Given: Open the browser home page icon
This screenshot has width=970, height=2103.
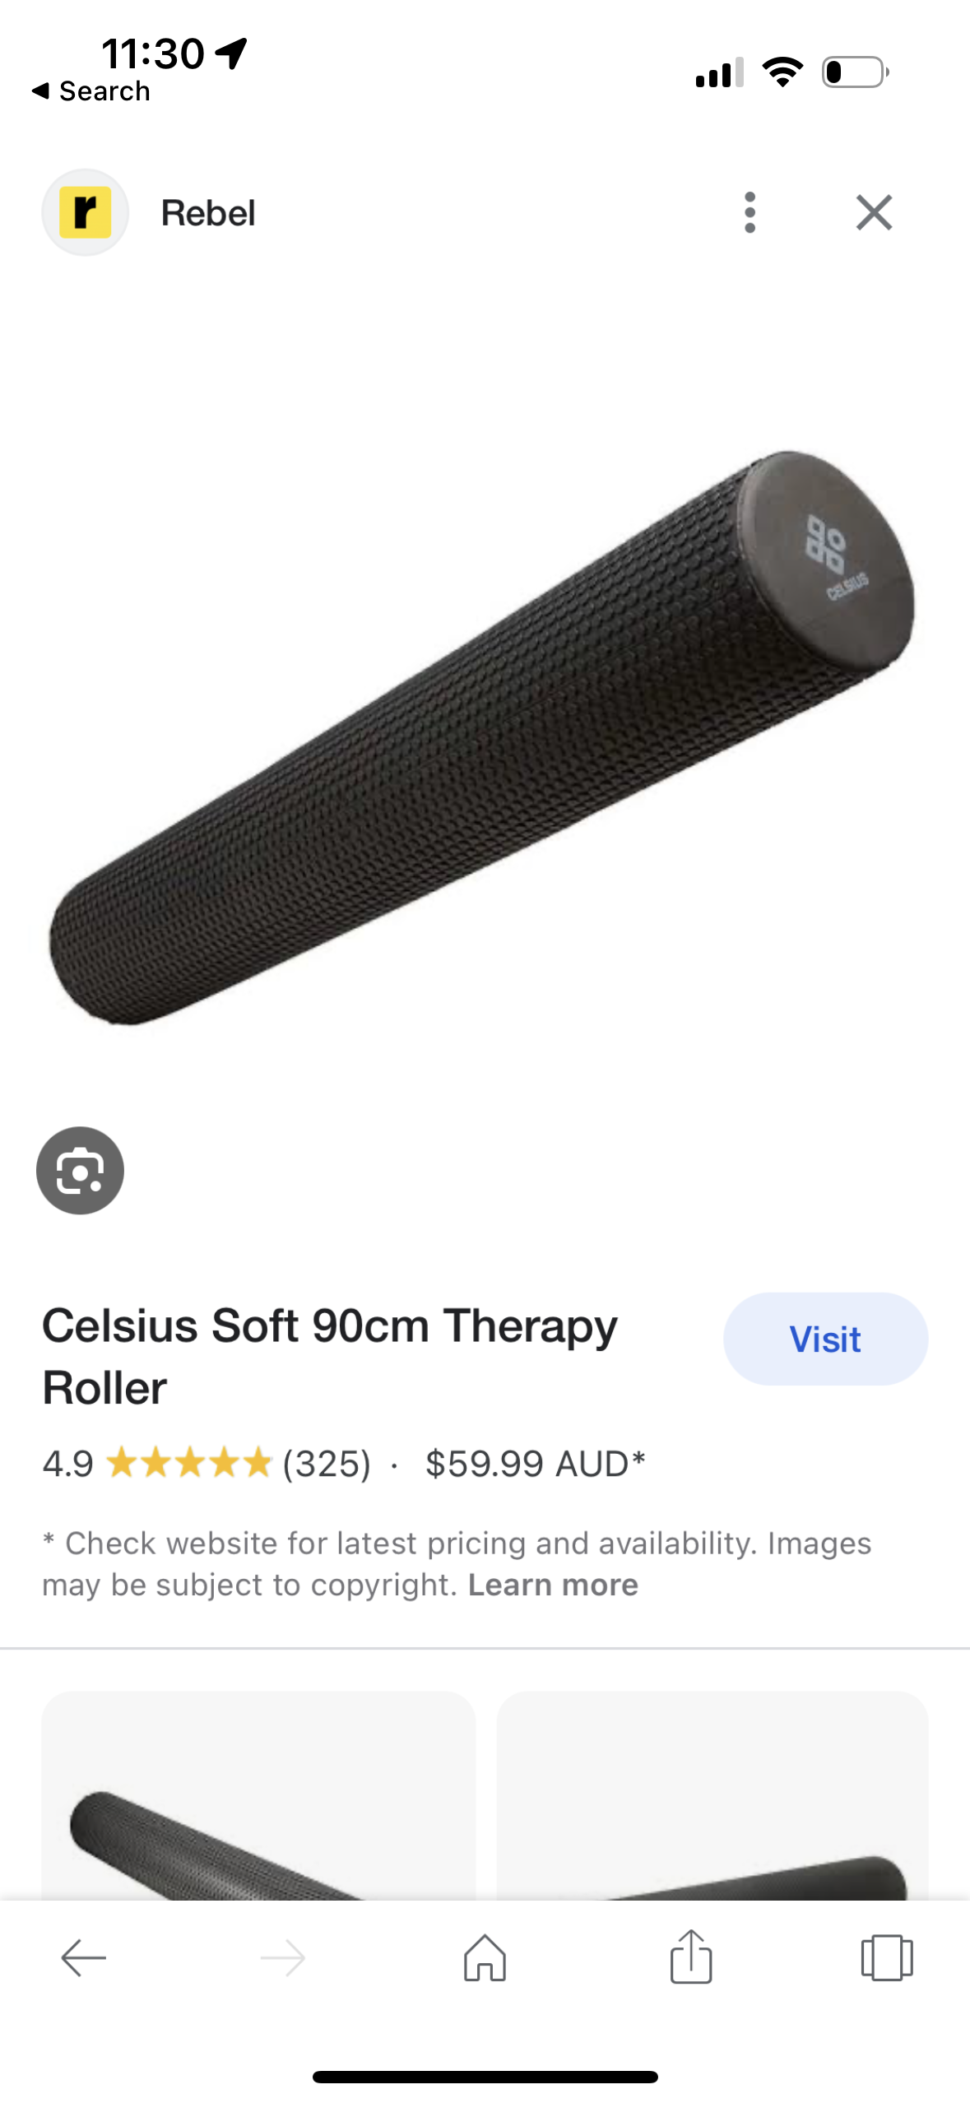Looking at the screenshot, I should pos(485,1957).
